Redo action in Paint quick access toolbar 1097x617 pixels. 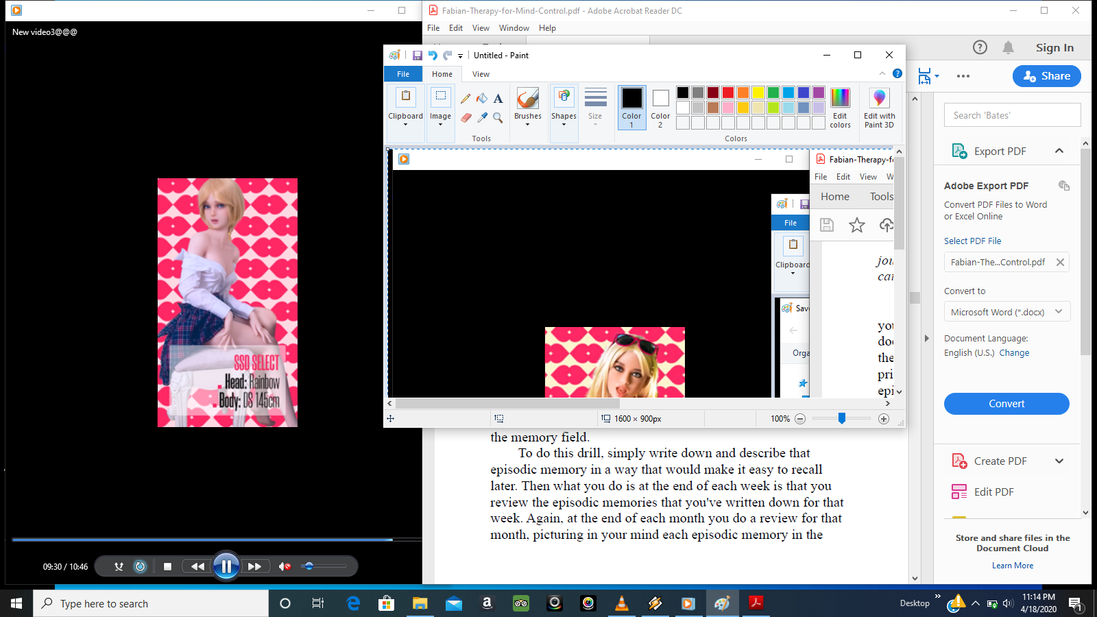point(447,56)
